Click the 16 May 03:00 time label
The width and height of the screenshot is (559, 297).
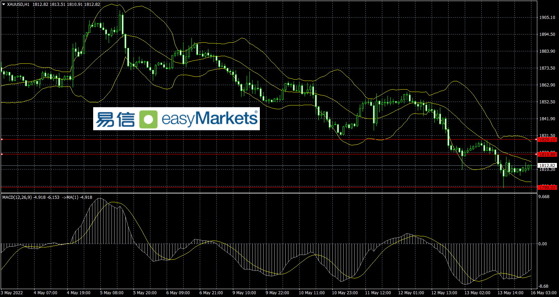[543, 293]
